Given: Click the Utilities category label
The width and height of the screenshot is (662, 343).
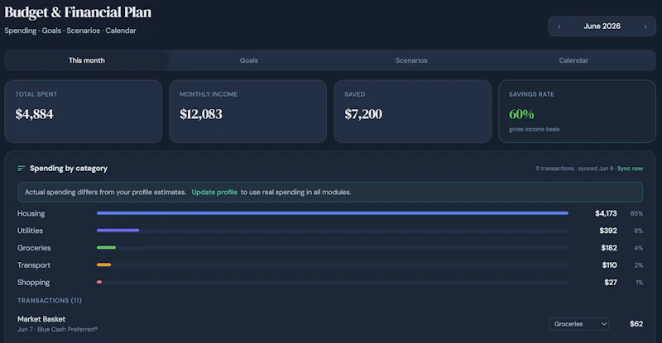Looking at the screenshot, I should [30, 231].
